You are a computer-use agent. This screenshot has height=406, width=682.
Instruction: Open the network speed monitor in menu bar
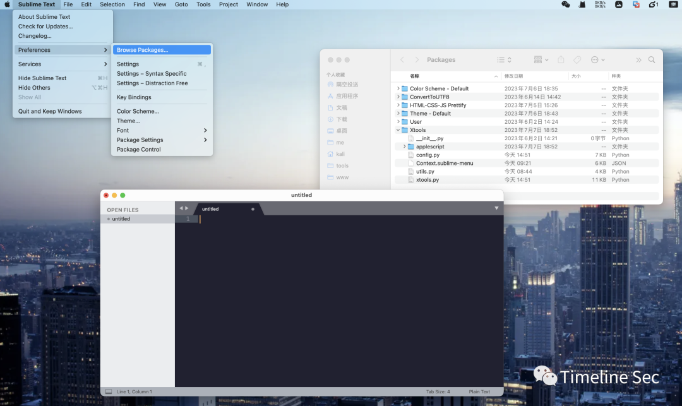click(600, 4)
